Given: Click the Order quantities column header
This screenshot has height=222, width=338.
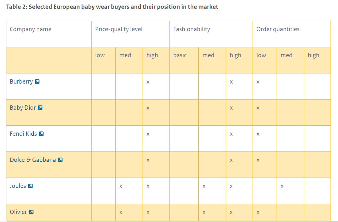Looking at the screenshot, I should (278, 29).
